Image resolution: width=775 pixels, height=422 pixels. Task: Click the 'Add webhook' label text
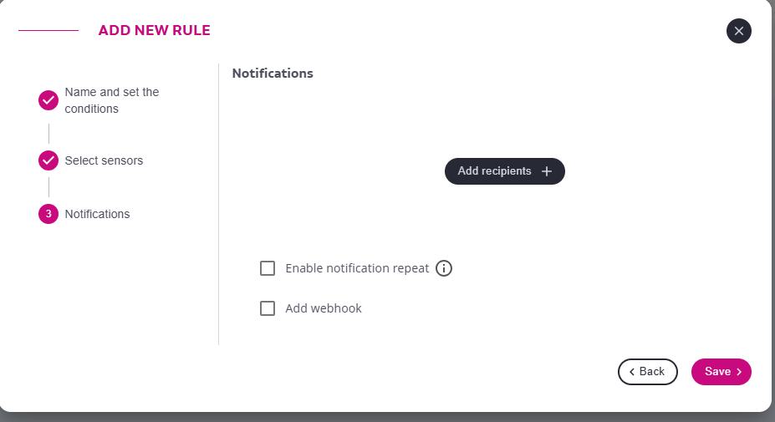pos(324,308)
